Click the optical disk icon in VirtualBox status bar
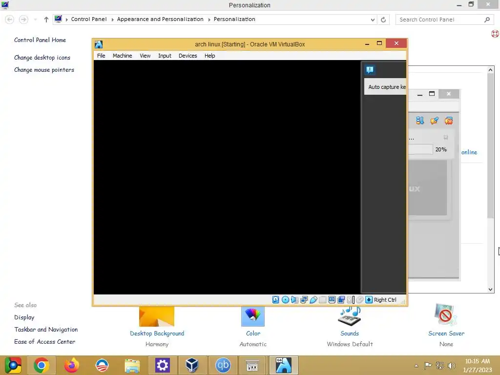This screenshot has height=375, width=500. [x=285, y=300]
